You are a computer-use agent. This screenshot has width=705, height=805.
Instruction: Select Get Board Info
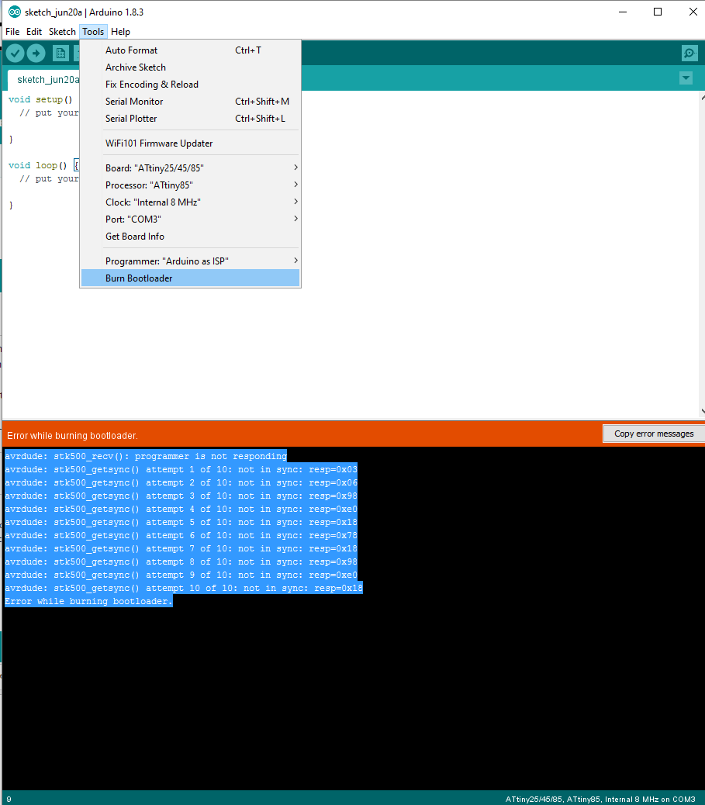tap(134, 236)
